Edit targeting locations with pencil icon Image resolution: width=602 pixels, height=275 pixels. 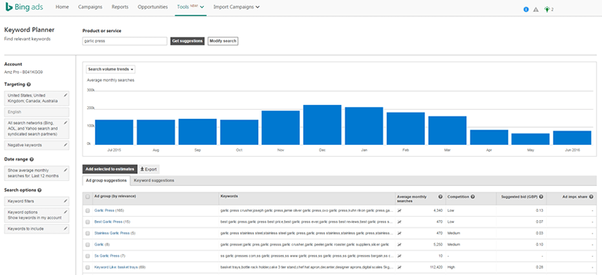[x=66, y=95]
